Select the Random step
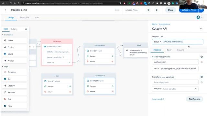The image size is (207, 116). 15,92
